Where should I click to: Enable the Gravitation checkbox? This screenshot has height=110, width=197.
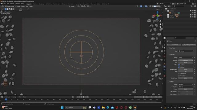pyautogui.click(x=179, y=74)
